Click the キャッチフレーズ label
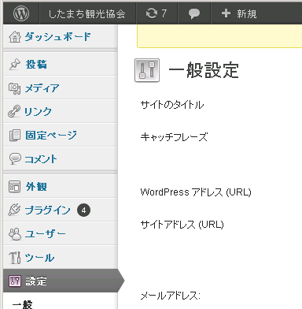The image size is (302, 309). [174, 137]
